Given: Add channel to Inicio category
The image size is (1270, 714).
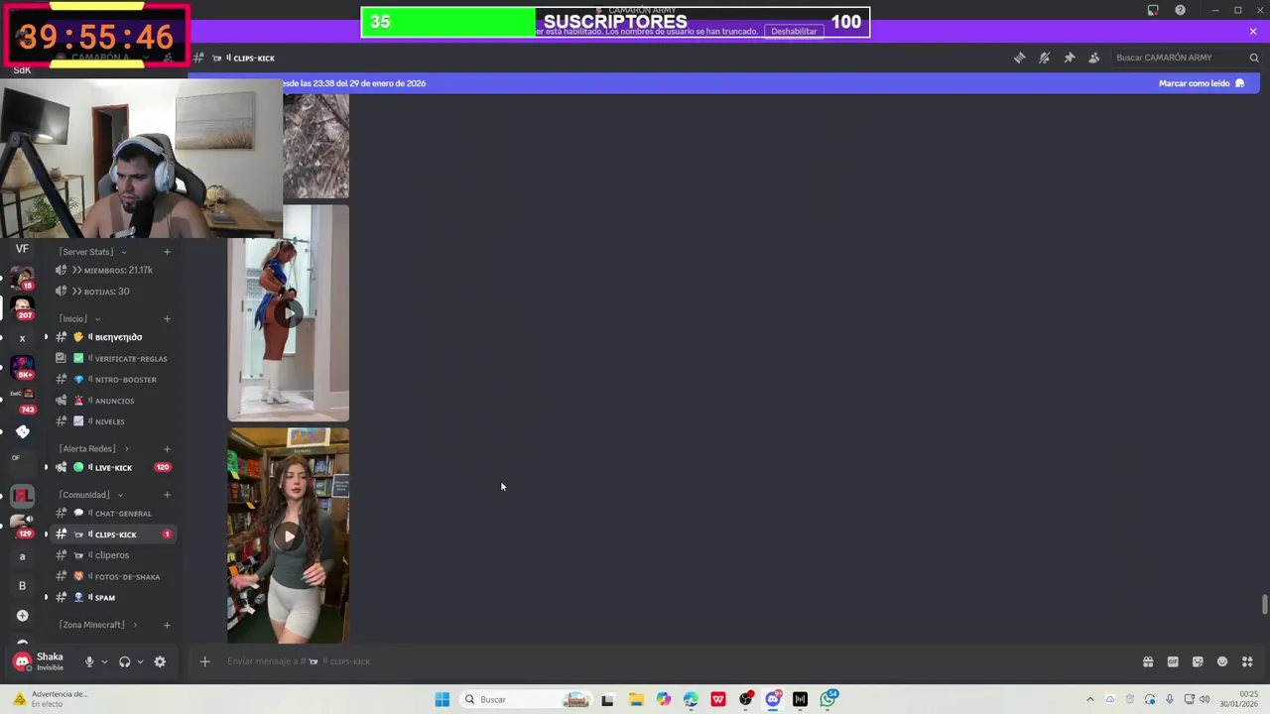Looking at the screenshot, I should coord(167,318).
